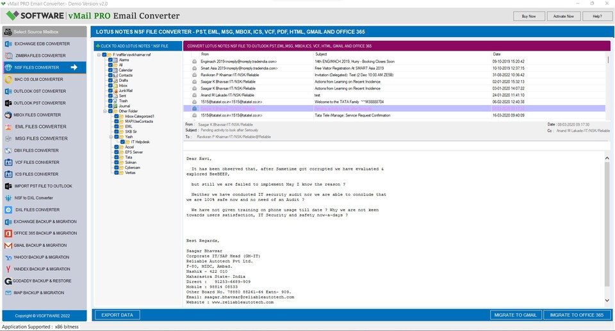Click the Journal folder icon in tree
615x331 pixels.
tap(116, 106)
